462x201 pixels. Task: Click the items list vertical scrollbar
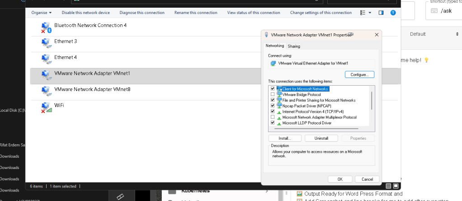click(372, 100)
